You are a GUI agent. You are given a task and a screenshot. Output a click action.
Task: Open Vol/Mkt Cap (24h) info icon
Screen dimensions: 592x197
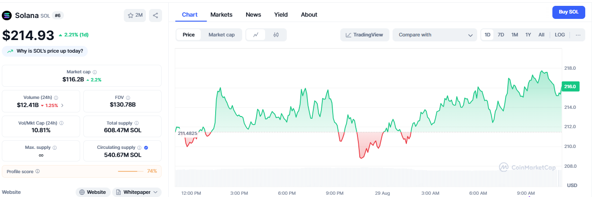click(61, 123)
